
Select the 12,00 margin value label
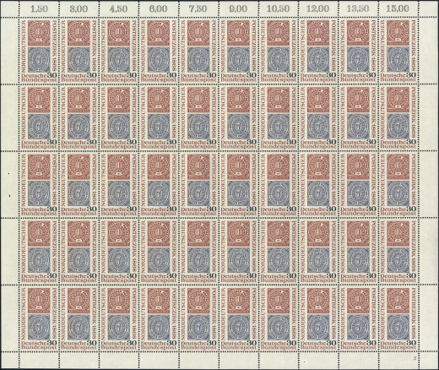(x=317, y=8)
